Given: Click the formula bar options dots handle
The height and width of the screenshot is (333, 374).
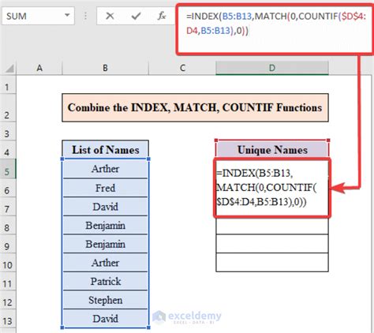Looking at the screenshot, I should coord(85,16).
